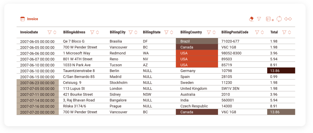Open BillingAddress filter dropdown

[92, 32]
